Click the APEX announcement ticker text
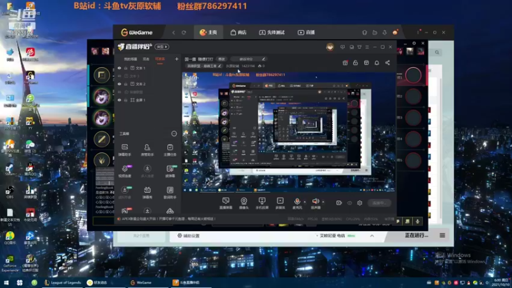Viewport: 512px width, 288px height. (x=169, y=219)
